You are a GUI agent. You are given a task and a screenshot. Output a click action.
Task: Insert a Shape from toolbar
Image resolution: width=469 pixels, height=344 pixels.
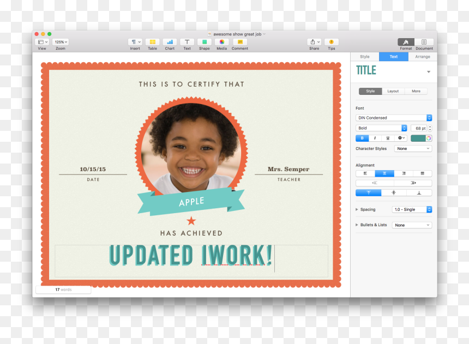point(205,42)
